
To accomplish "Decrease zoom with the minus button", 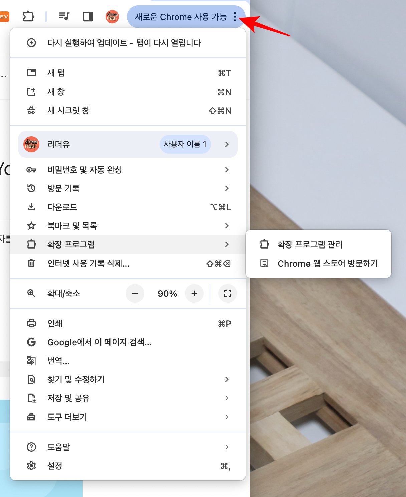I will 135,293.
